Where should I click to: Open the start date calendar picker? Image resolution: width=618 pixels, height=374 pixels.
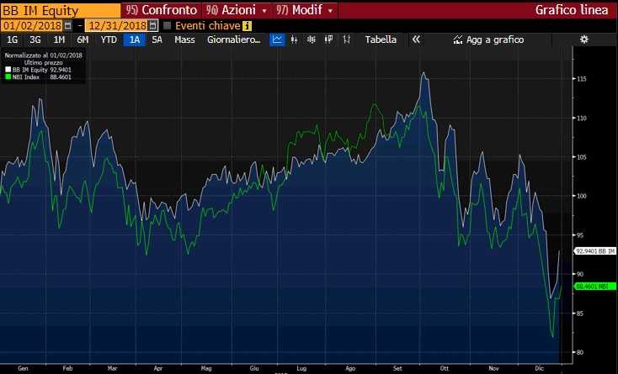point(68,26)
